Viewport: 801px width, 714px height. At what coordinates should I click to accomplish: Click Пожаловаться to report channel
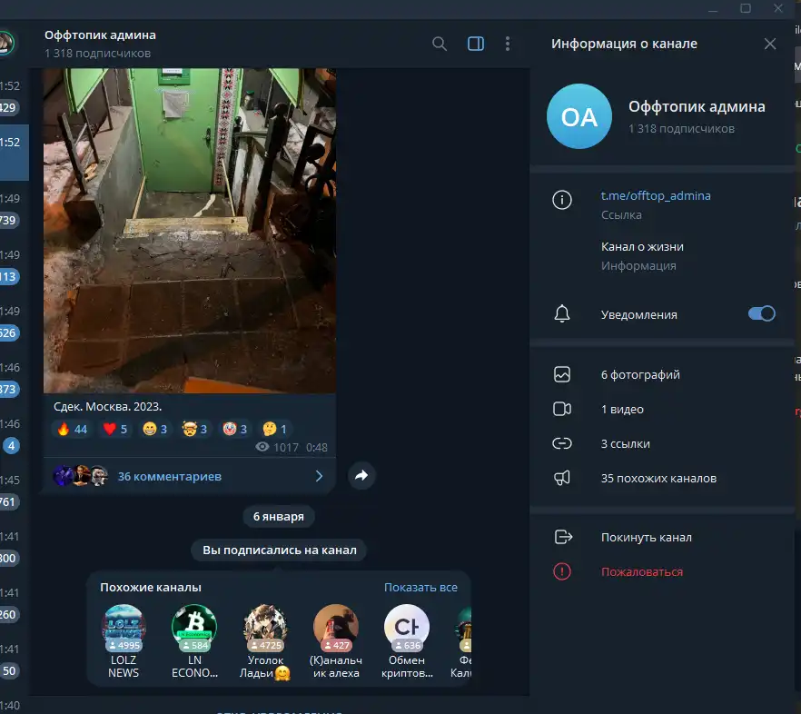(x=663, y=572)
